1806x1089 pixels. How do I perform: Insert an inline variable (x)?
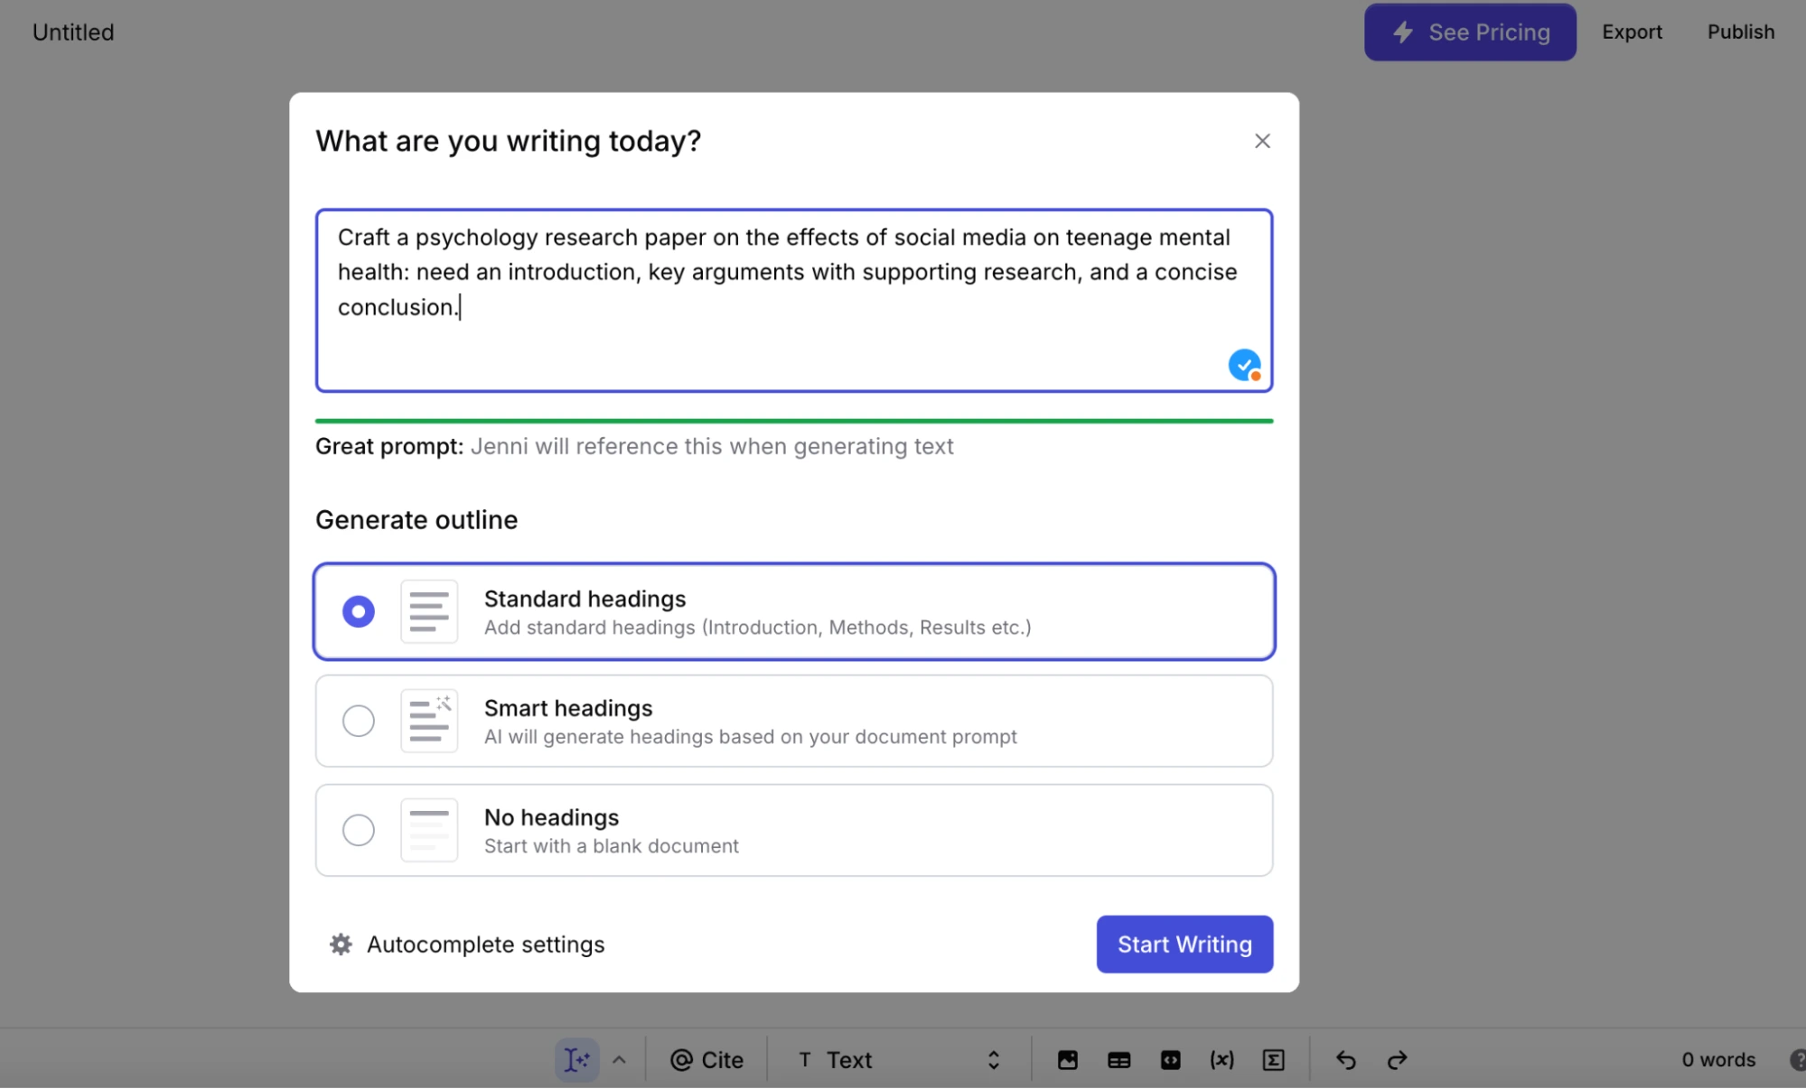pos(1221,1059)
